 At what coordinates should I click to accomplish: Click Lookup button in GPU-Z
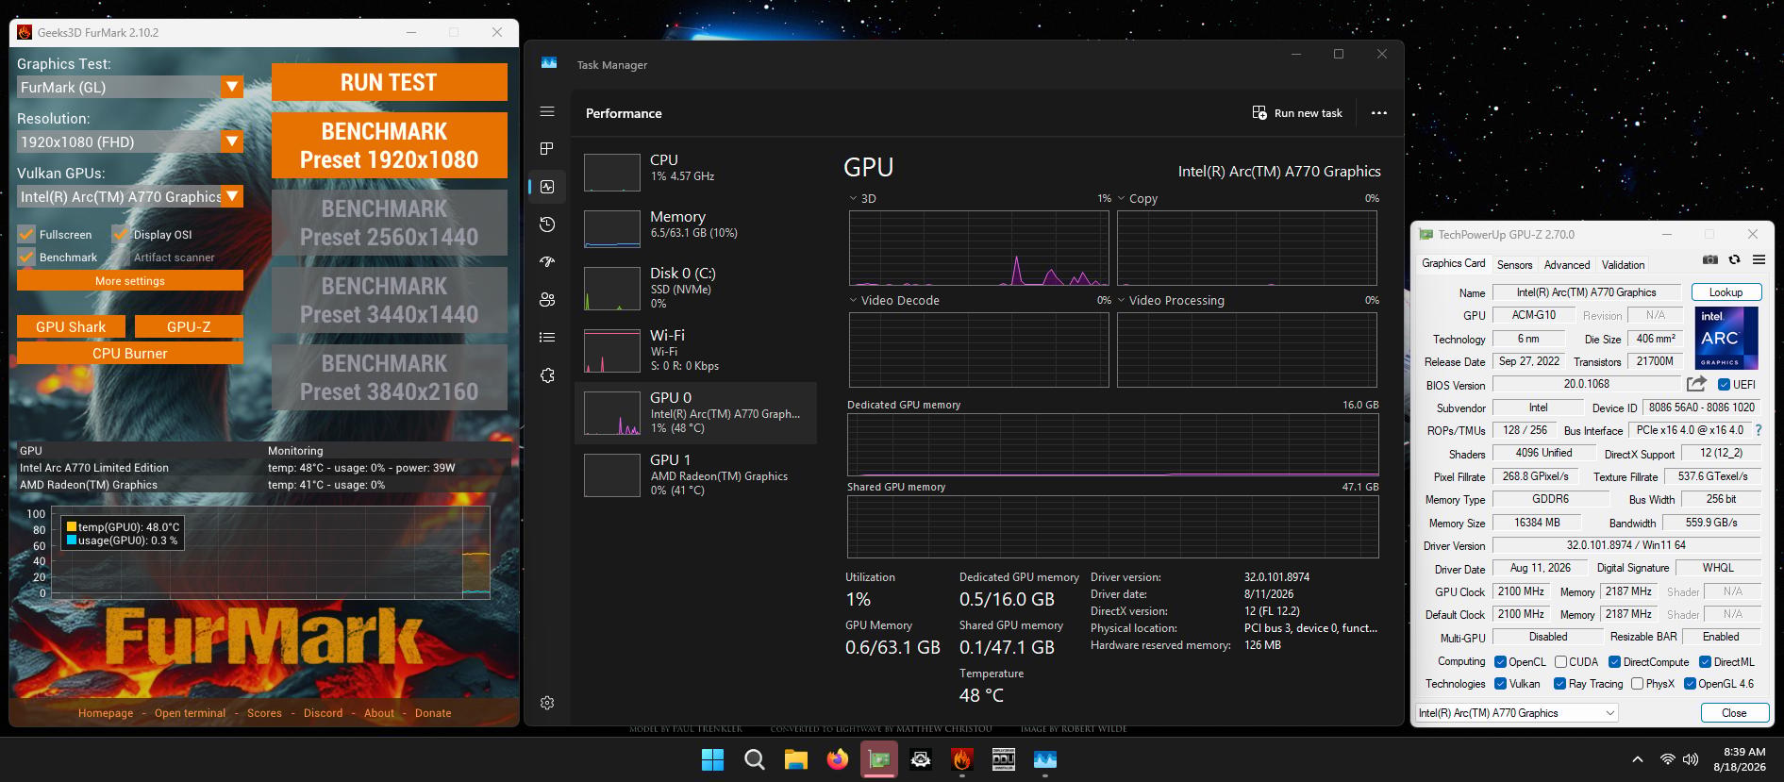(x=1726, y=292)
